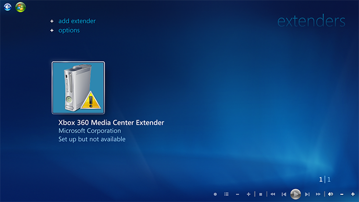Screen dimensions: 359x202
Task: Open the options menu item
Action: [69, 30]
